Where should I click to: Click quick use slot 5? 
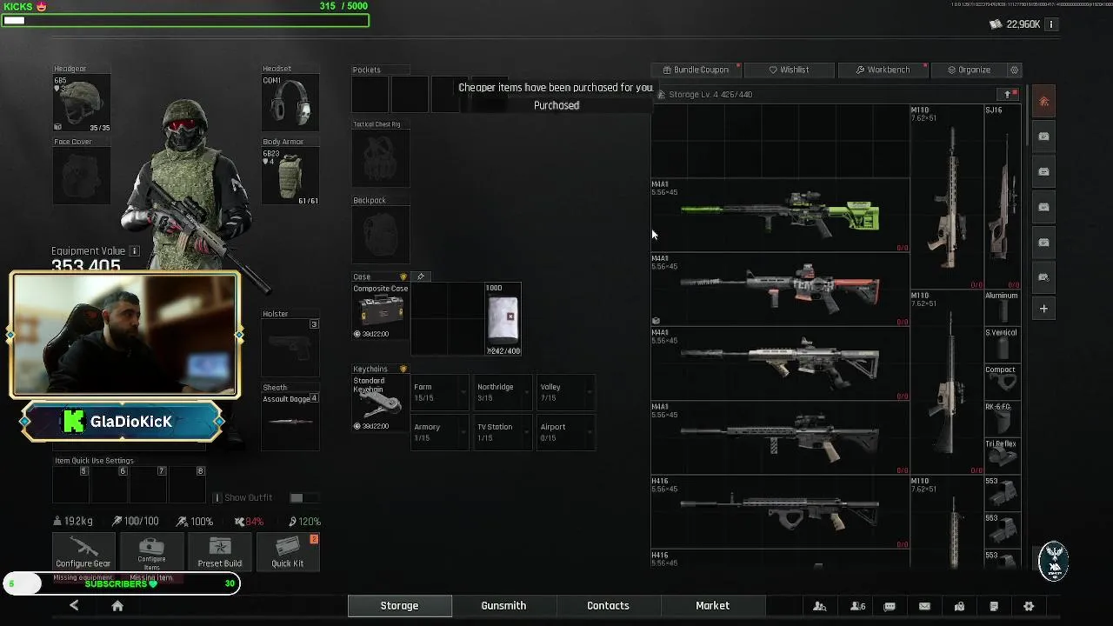[x=70, y=485]
